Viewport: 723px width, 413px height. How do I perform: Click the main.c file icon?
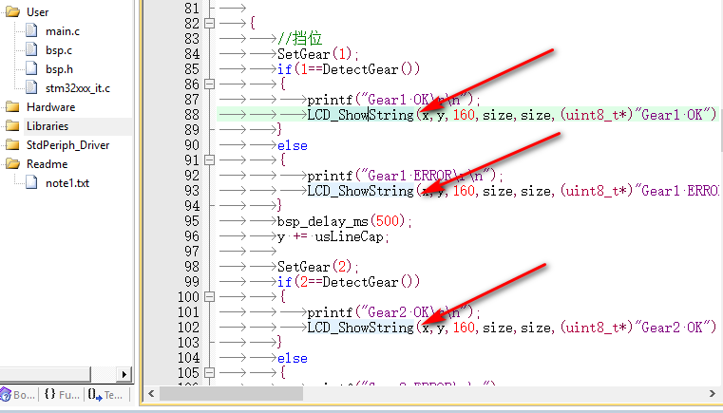point(31,31)
